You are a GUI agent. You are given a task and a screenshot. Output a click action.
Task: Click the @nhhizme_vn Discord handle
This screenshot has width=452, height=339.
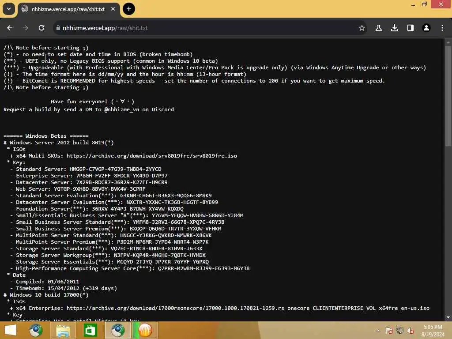point(122,109)
